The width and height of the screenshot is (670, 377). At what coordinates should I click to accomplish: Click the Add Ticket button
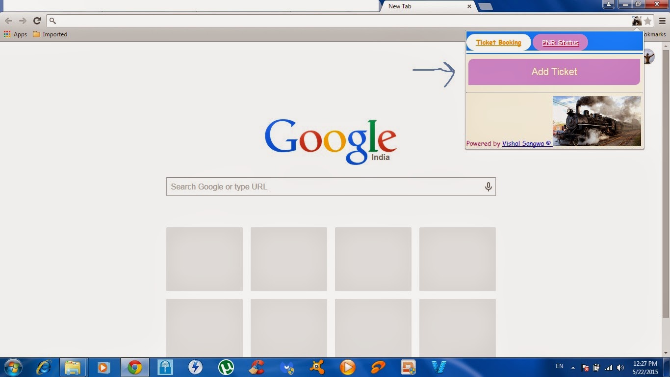coord(554,72)
